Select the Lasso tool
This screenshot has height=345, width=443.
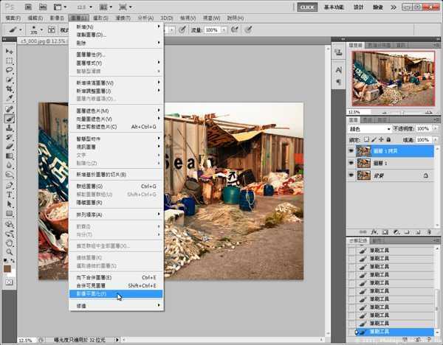(x=10, y=70)
